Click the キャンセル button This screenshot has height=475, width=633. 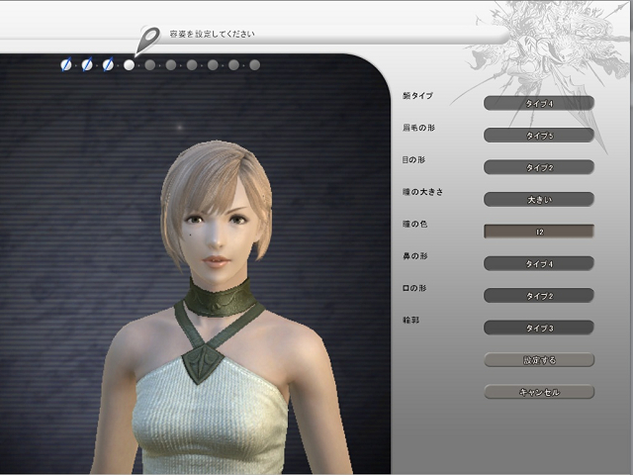[539, 392]
